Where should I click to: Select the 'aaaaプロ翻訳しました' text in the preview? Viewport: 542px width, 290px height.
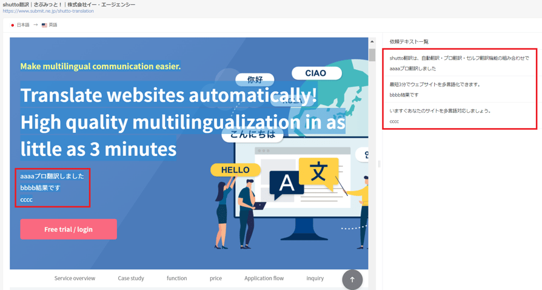point(52,176)
